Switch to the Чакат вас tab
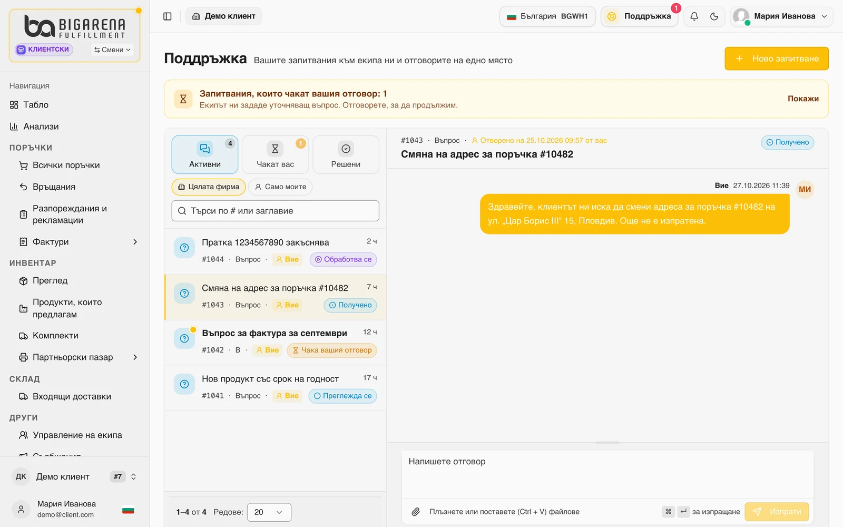Viewport: 843px width, 527px height. pyautogui.click(x=275, y=154)
